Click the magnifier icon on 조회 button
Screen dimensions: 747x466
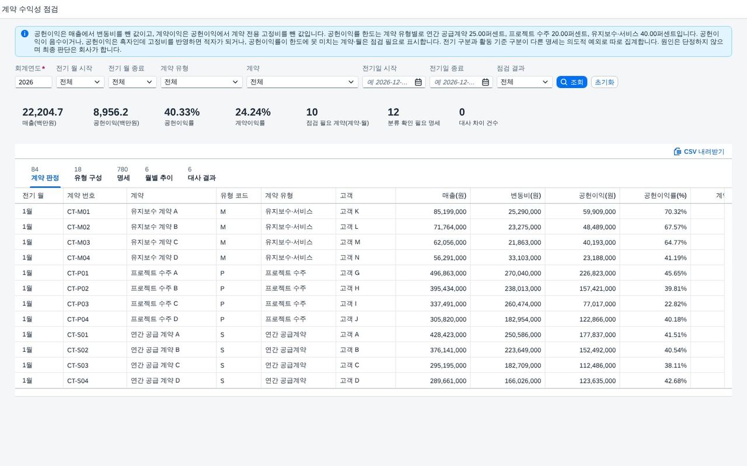564,82
